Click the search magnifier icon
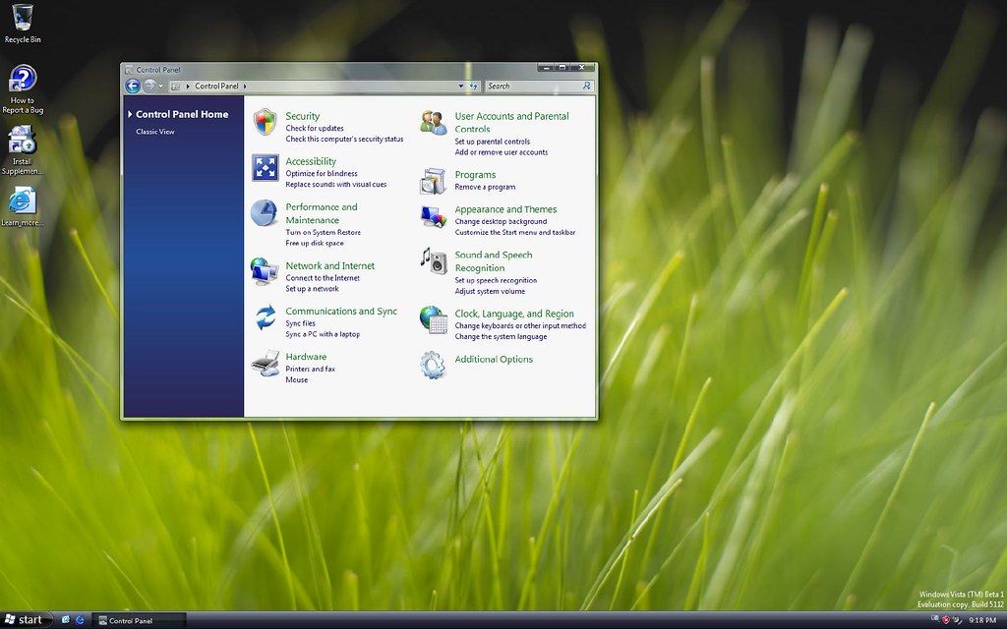This screenshot has height=629, width=1007. coord(586,86)
